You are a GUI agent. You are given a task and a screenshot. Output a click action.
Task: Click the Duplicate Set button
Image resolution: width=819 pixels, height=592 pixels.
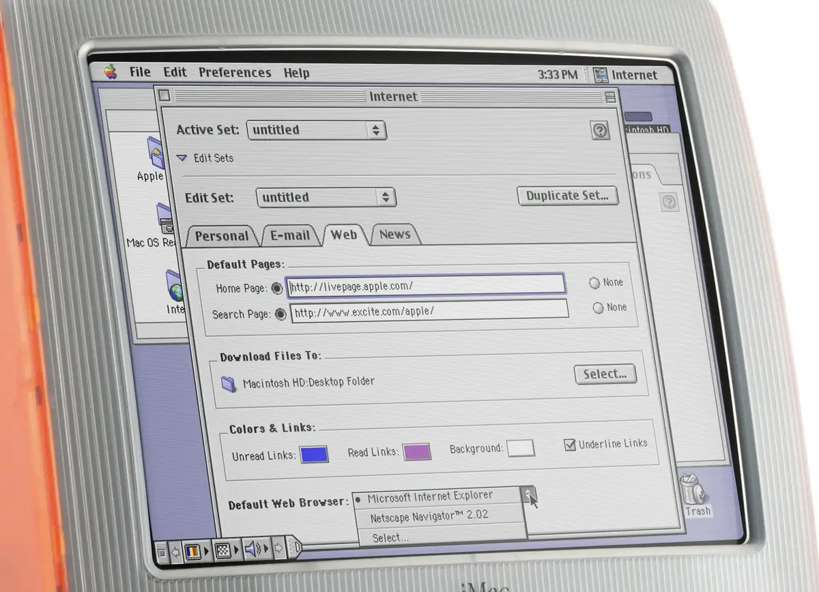click(x=567, y=196)
